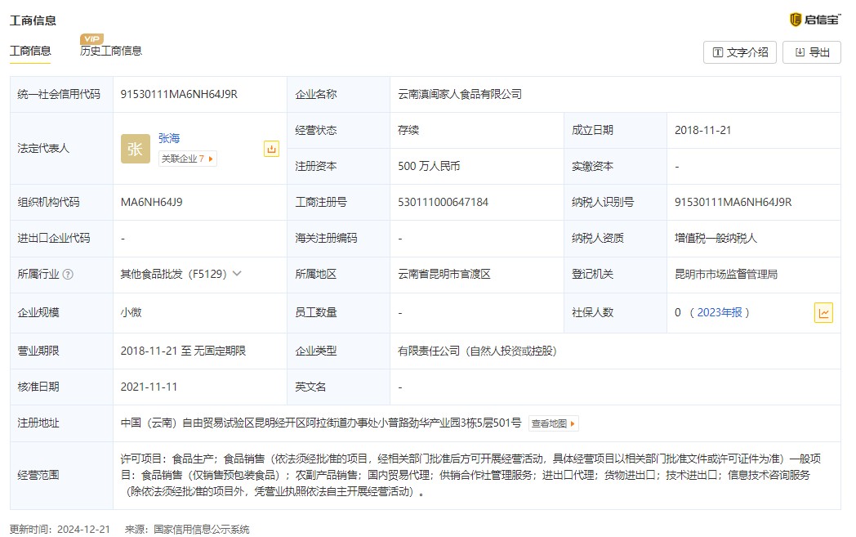Screen dimensions: 856x537
Task: Expand the 其他食品批发 (F5129) industry chevron
Action: (x=237, y=274)
